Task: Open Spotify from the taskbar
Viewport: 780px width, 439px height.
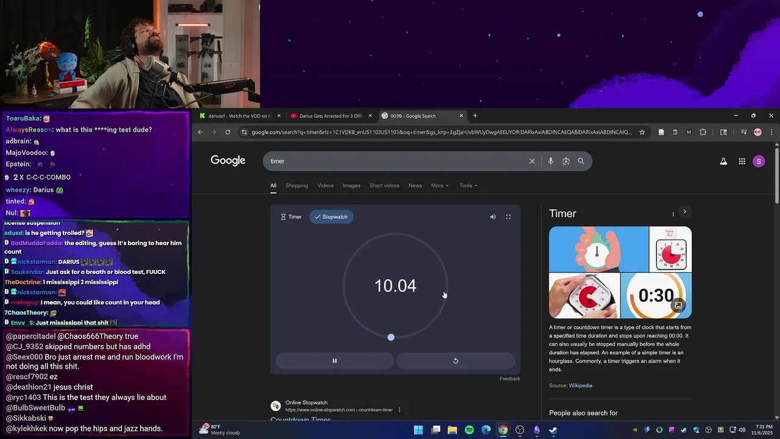Action: tap(469, 430)
